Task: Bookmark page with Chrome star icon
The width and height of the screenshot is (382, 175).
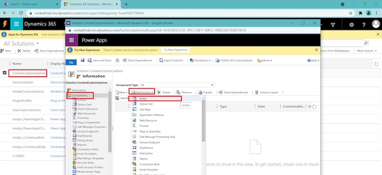Action: point(350,13)
